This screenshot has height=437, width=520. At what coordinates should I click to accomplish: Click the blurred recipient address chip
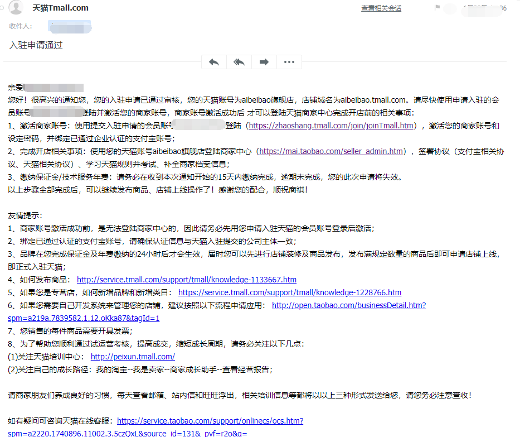coord(70,27)
